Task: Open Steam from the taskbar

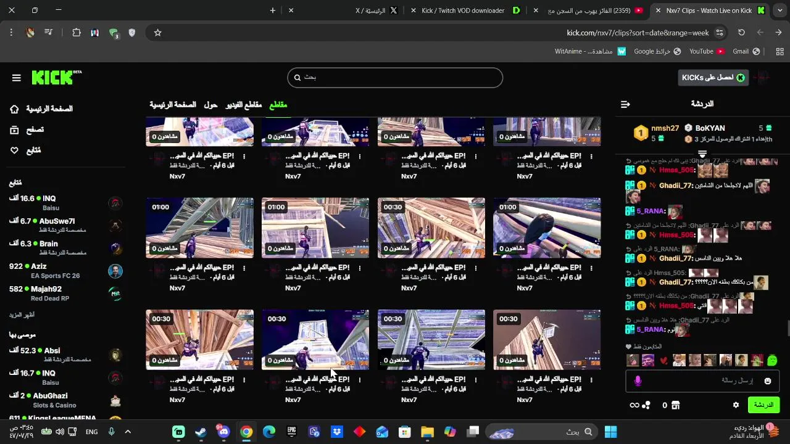Action: 201,432
